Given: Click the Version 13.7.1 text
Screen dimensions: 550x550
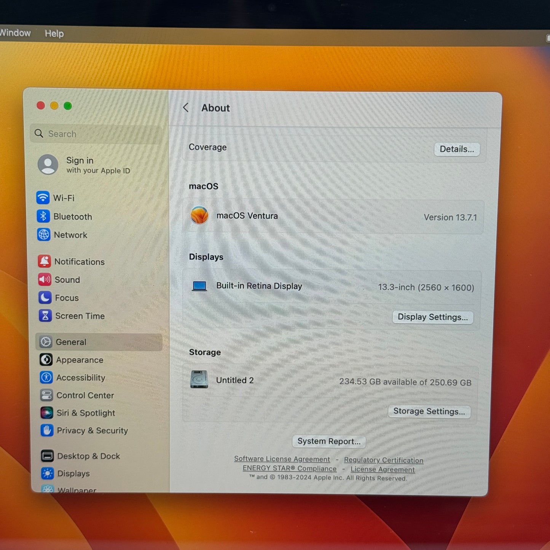Looking at the screenshot, I should (x=450, y=217).
